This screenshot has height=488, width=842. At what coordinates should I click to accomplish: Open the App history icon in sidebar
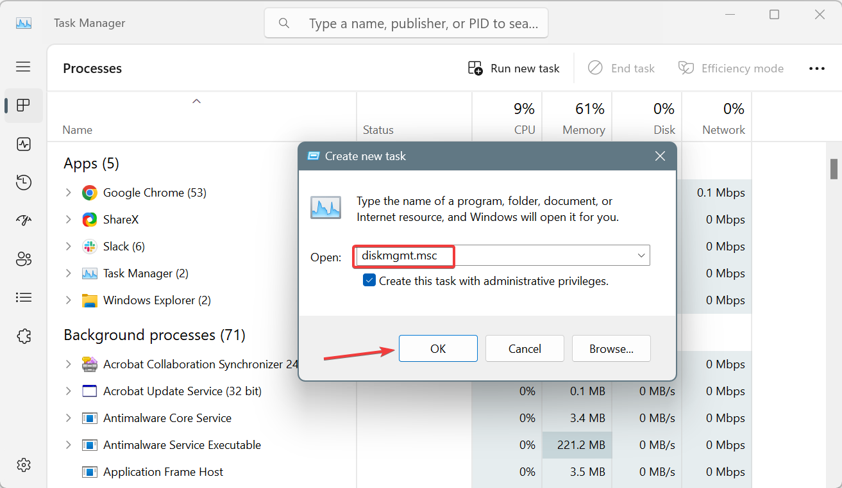click(x=24, y=183)
